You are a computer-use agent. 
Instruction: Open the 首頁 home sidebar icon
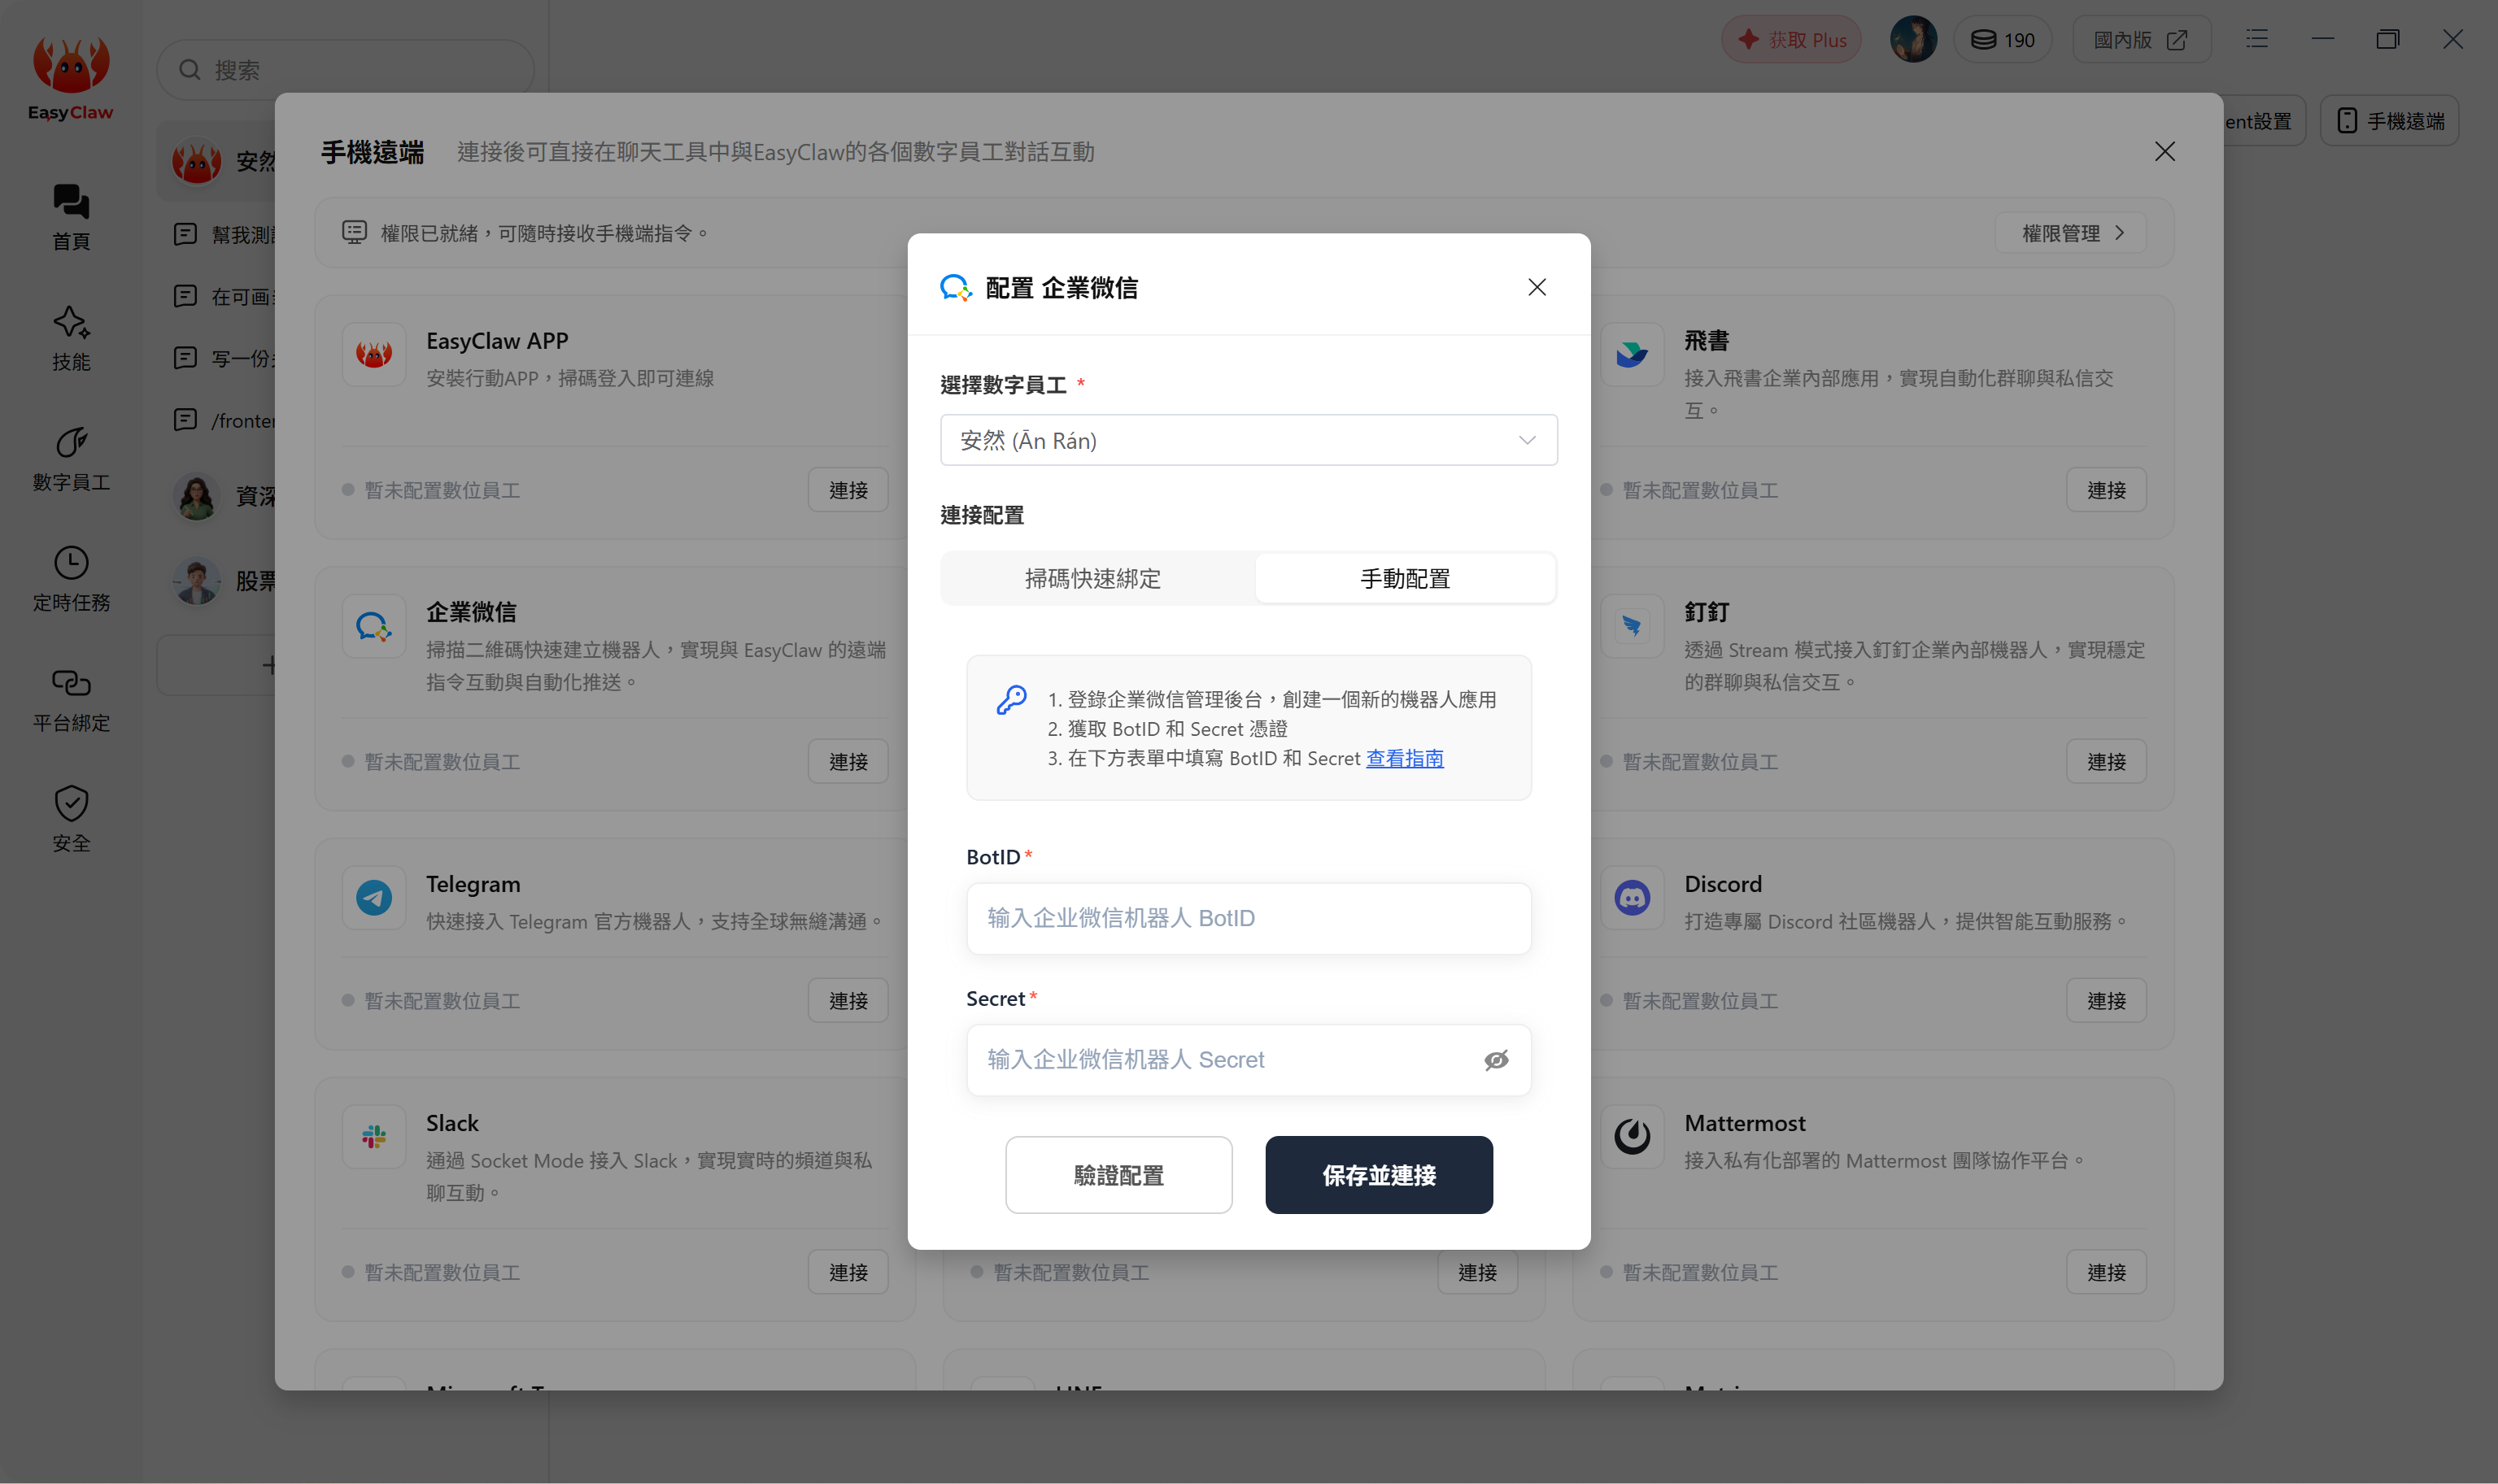pos(70,217)
